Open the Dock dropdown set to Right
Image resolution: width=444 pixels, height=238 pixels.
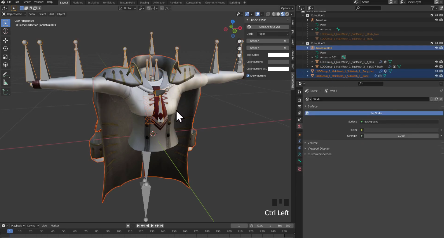tap(273, 34)
